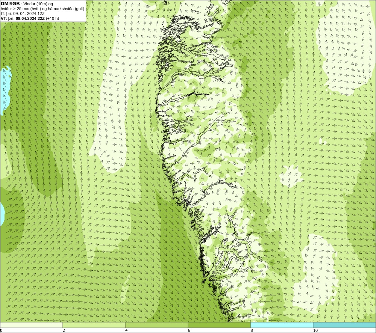The height and width of the screenshot is (333, 376).
Task: Click the 'IT: þri. 09. 04. 2024 12Z' line
Action: click(x=23, y=14)
